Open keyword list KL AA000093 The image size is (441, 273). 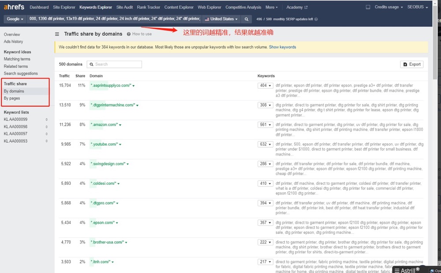click(15, 141)
